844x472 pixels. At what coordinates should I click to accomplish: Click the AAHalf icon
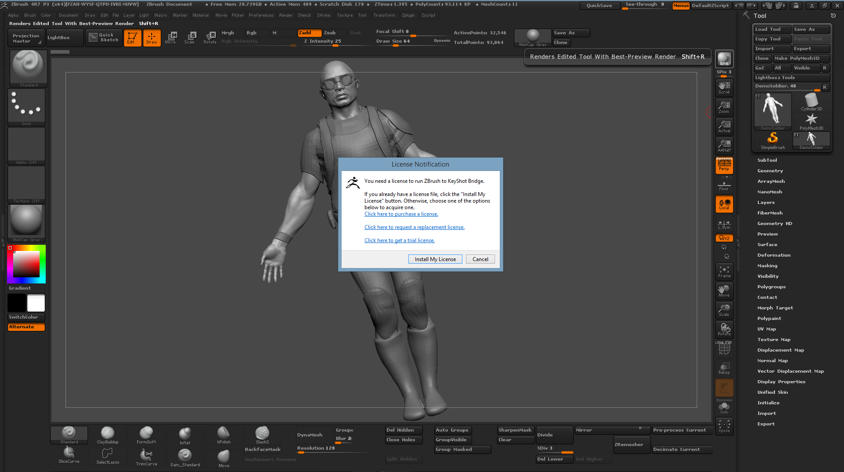click(x=724, y=145)
